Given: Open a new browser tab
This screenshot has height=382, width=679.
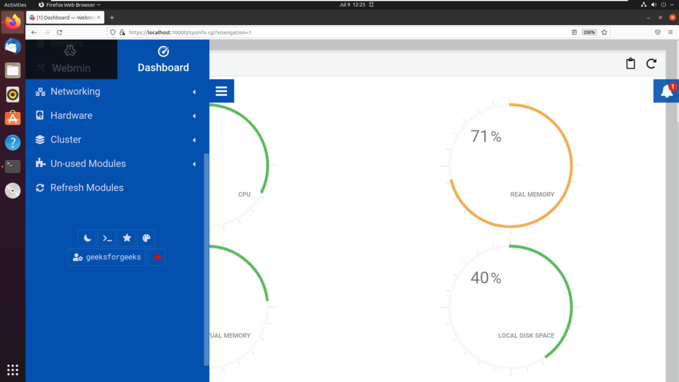Looking at the screenshot, I should [112, 18].
